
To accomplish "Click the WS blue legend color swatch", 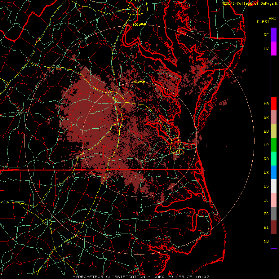I will tap(274, 172).
